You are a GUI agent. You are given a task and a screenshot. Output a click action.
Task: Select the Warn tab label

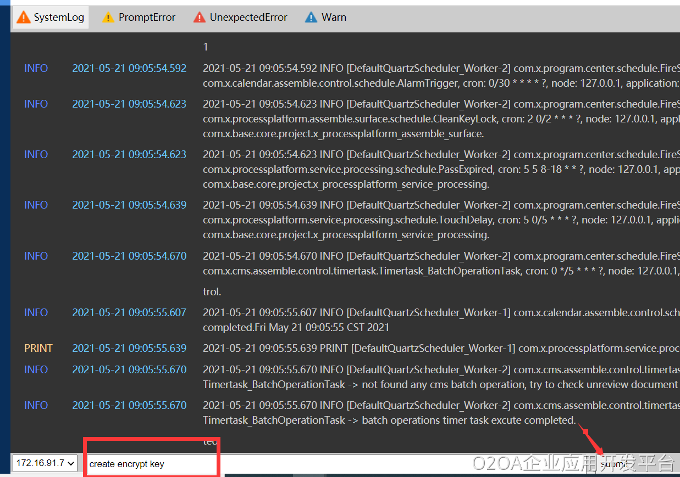[x=334, y=18]
